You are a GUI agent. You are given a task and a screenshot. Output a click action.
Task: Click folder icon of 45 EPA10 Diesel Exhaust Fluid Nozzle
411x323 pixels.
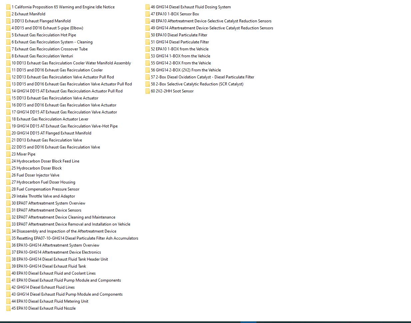coord(8,308)
